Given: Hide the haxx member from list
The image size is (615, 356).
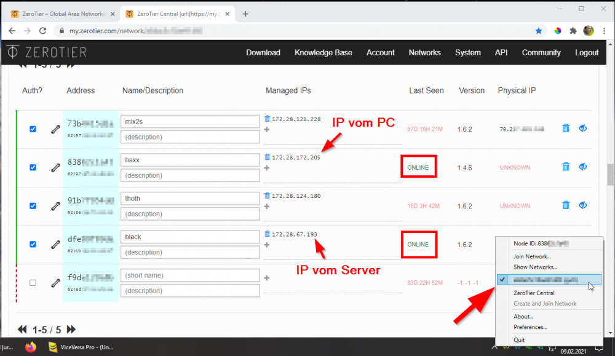Looking at the screenshot, I should (x=583, y=167).
